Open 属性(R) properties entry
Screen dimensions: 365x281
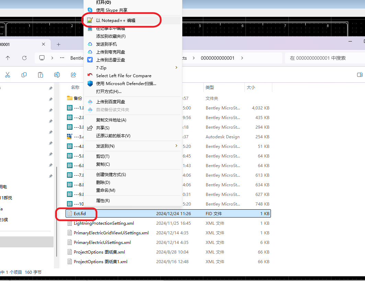(133, 200)
